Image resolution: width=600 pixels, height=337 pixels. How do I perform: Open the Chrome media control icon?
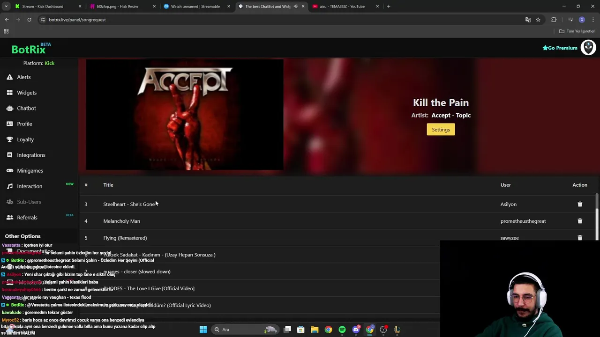click(570, 20)
